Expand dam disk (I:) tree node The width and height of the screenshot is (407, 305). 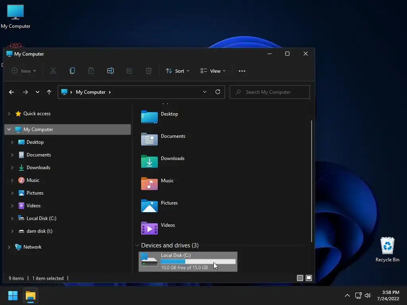click(x=12, y=231)
